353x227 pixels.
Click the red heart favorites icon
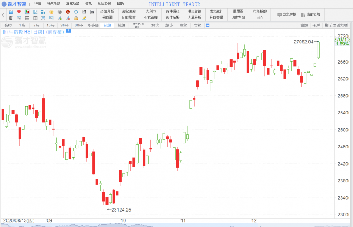click(x=19, y=11)
